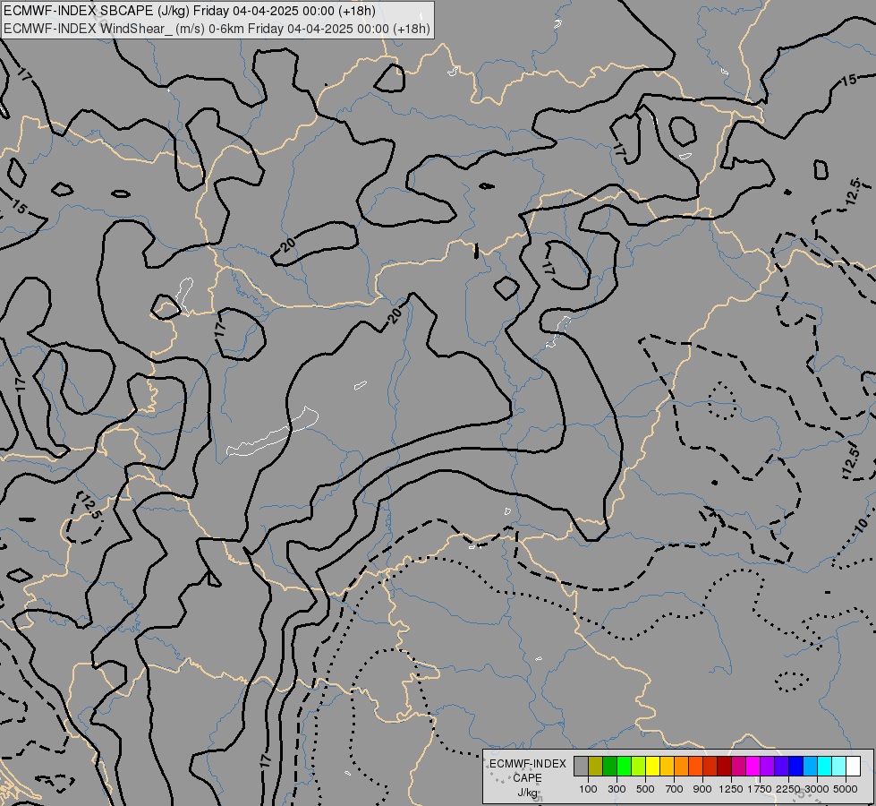Pick the sky blue swatch left of 3000

coord(811,766)
